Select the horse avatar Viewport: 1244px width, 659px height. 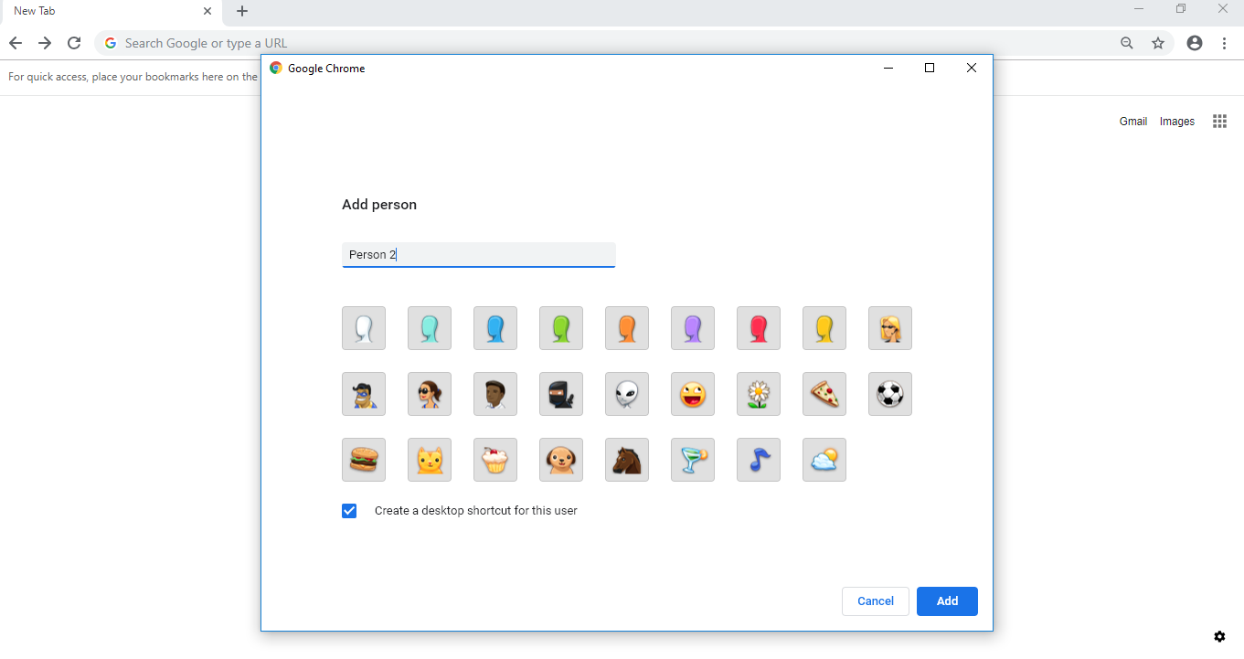click(627, 460)
